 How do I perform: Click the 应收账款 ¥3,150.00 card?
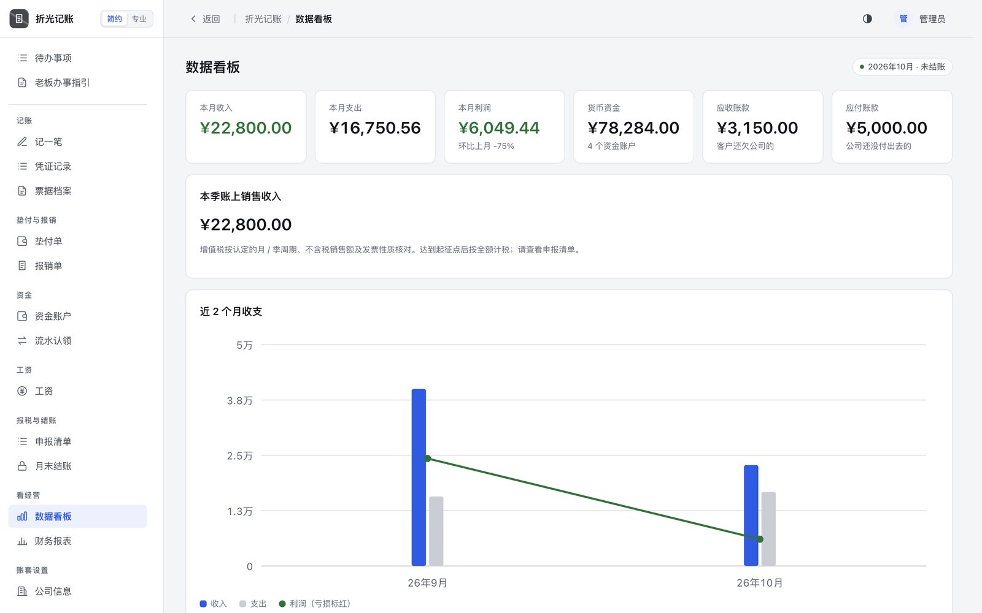(x=763, y=127)
